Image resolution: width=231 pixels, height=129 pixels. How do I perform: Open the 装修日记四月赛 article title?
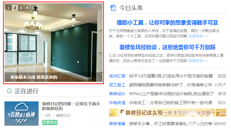[x=71, y=106]
